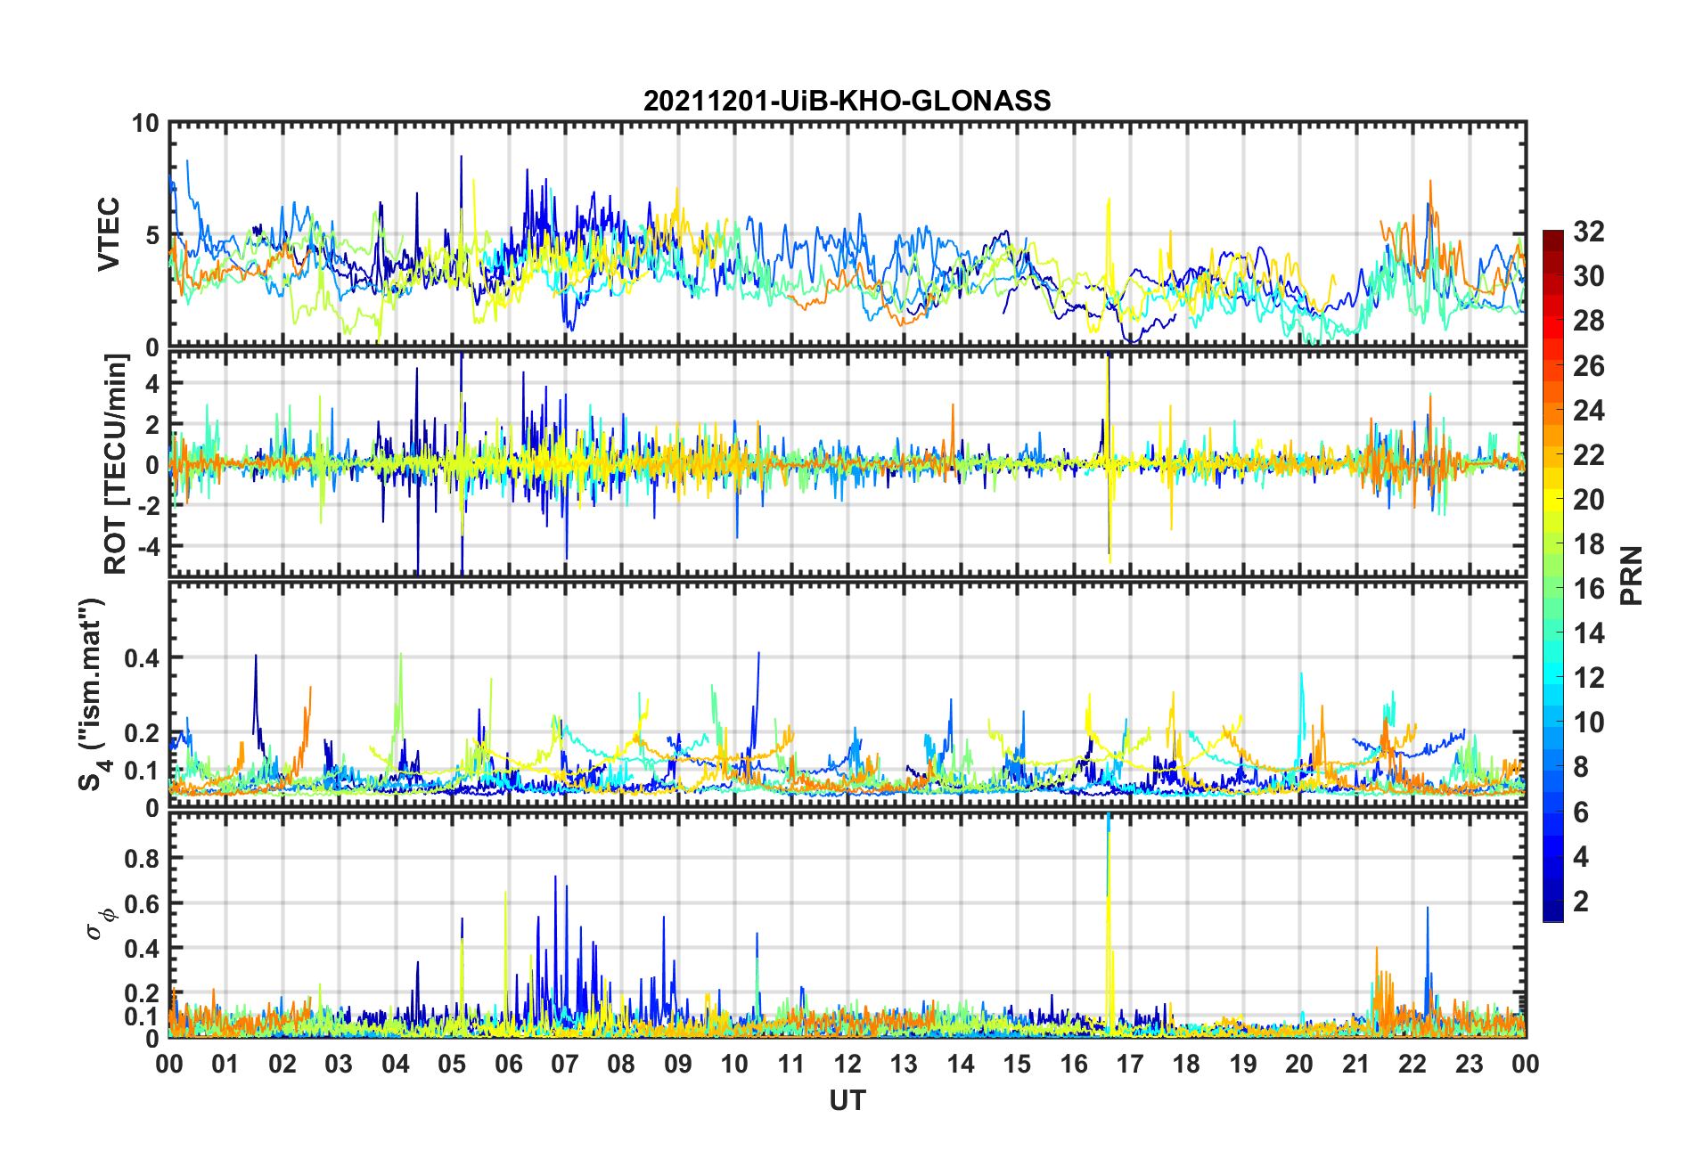Viewport: 1695px width, 1151px height.
Task: Click the x-axis tick label 01
Action: (x=225, y=1064)
